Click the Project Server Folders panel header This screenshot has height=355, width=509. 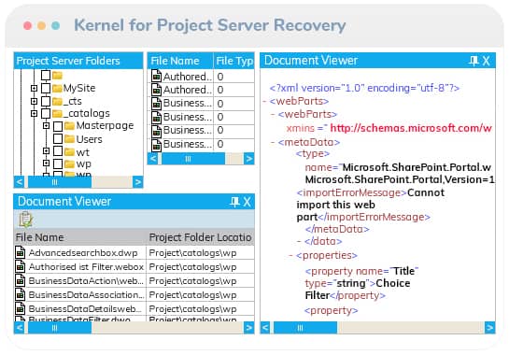(78, 61)
